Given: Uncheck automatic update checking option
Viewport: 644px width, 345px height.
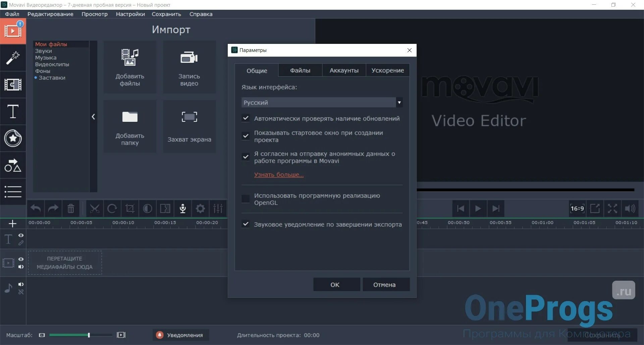Looking at the screenshot, I should (x=246, y=118).
